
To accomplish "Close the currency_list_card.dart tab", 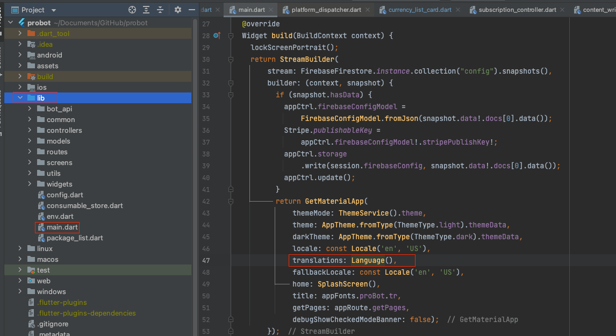I will 459,10.
